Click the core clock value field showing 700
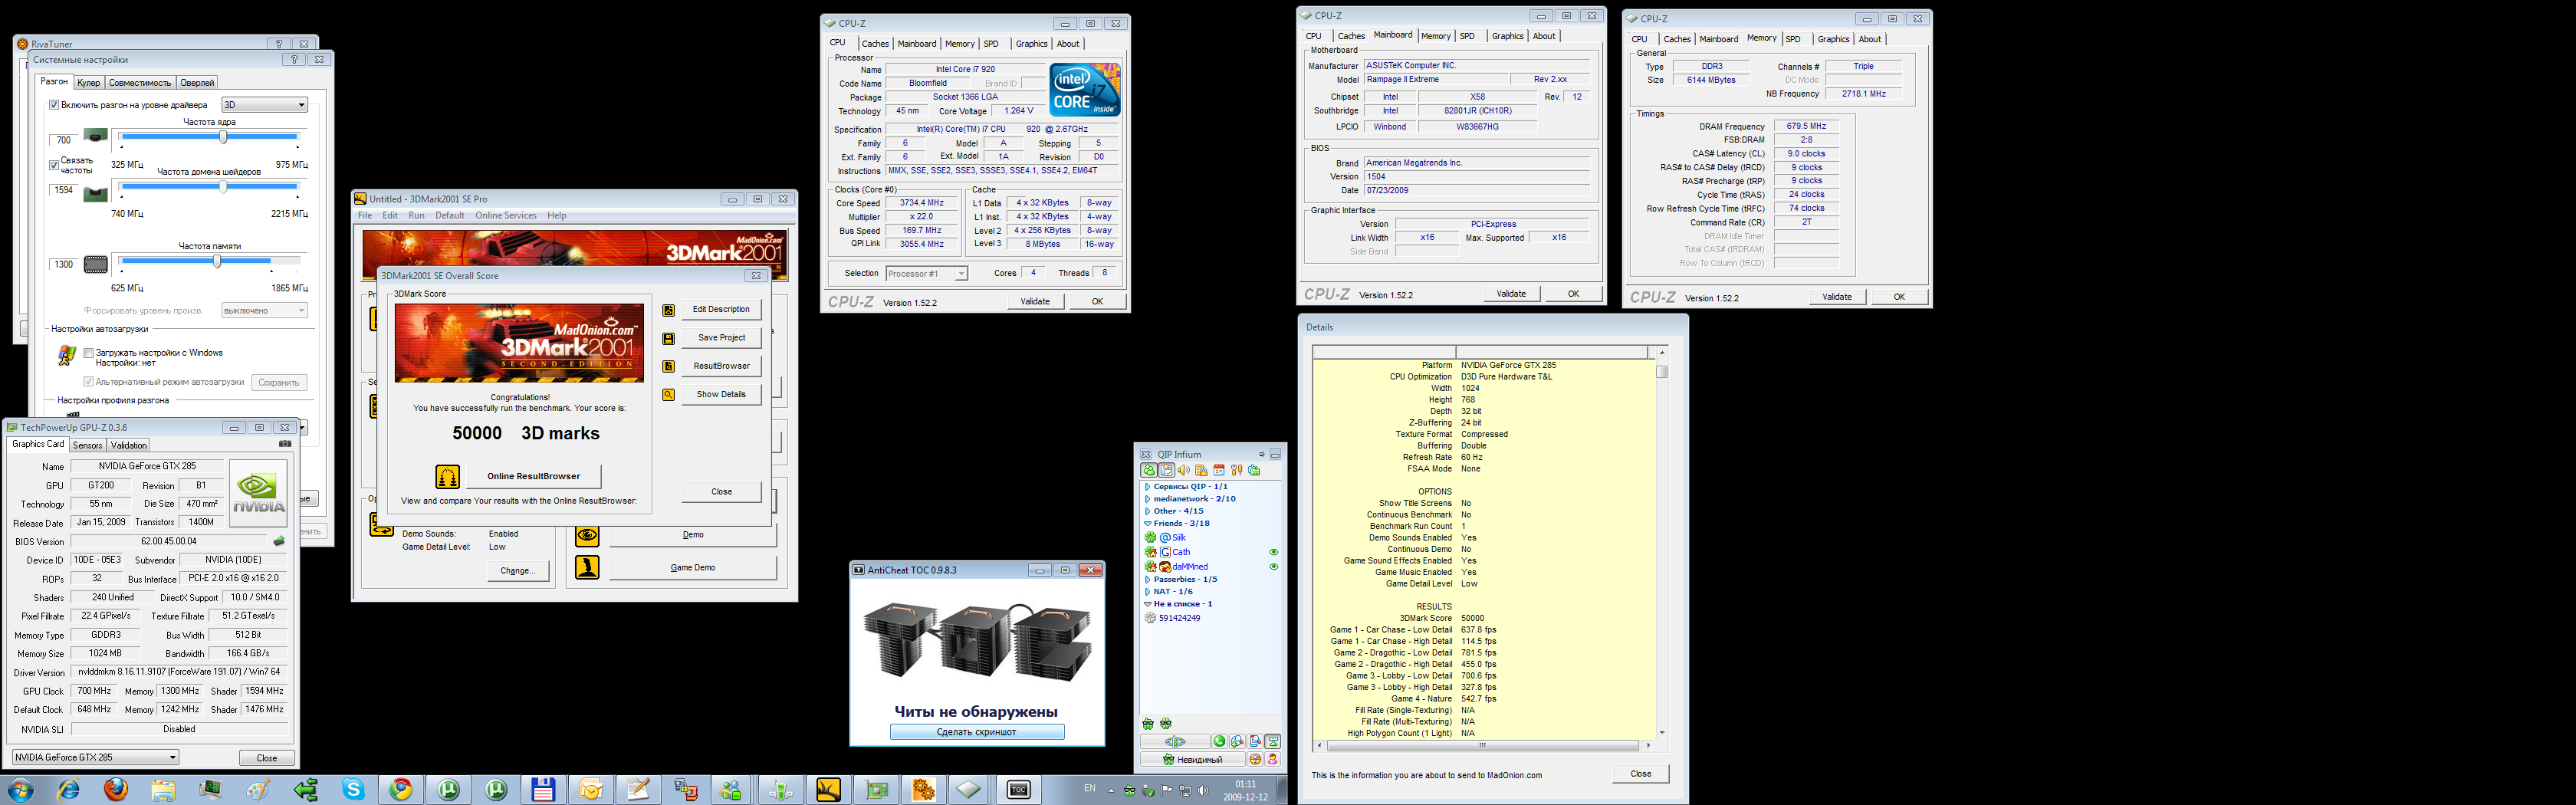Screen dimensions: 2576x805 pyautogui.click(x=64, y=141)
